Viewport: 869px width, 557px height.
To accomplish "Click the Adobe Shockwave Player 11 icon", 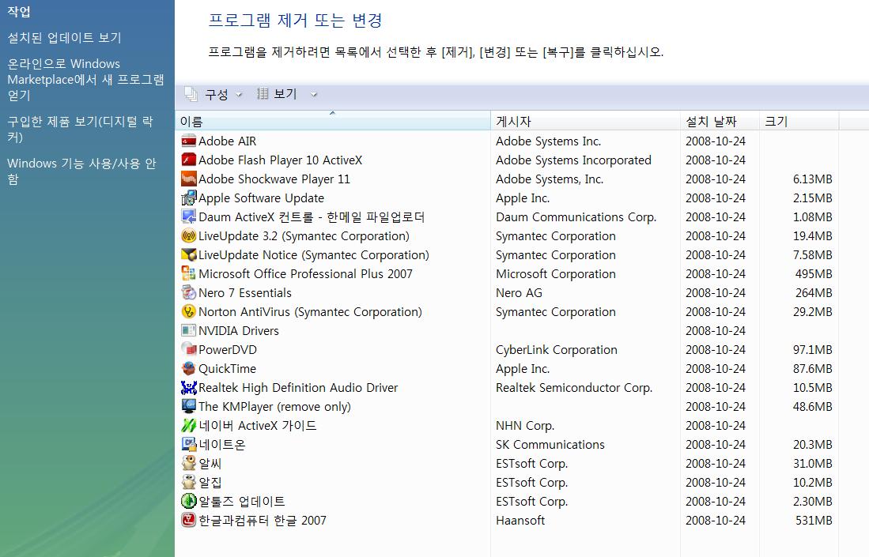I will click(188, 179).
